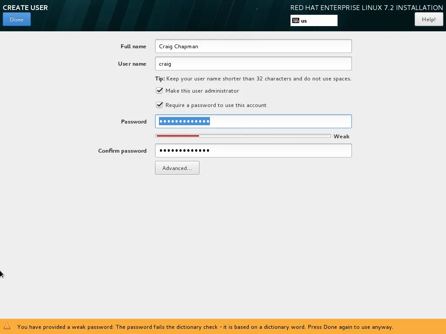
Task: Click the Make this user administrator label
Action: tap(202, 90)
